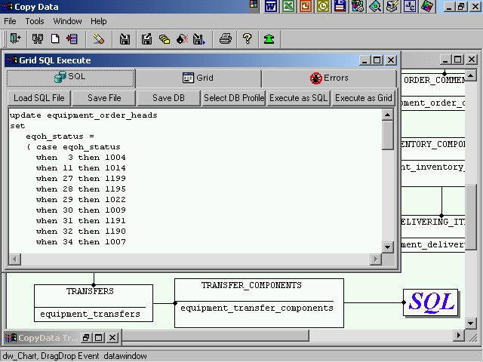Click the pencil edit icon in the toolbar
Viewport: 483px width, 362px height.
click(99, 38)
